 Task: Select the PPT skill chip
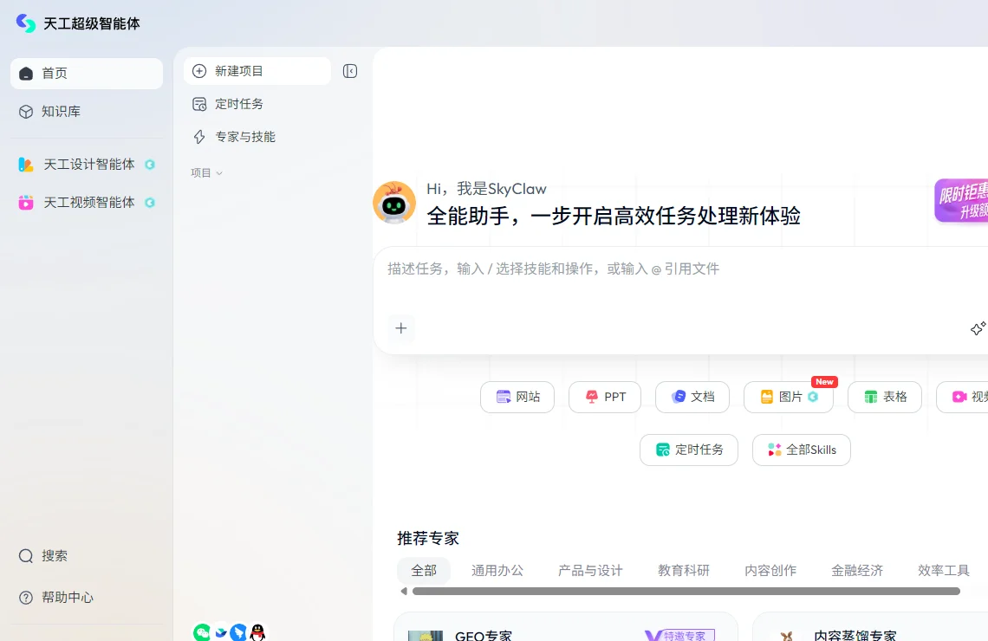[605, 397]
